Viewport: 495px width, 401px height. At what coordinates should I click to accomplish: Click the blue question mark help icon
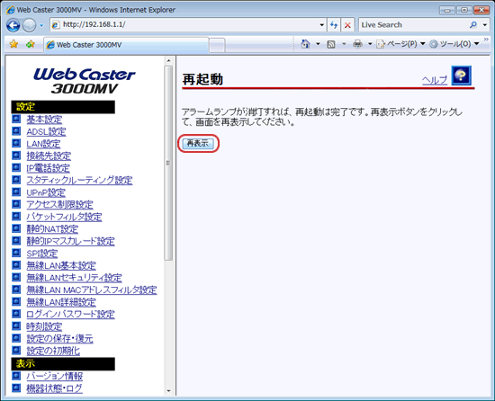[461, 76]
